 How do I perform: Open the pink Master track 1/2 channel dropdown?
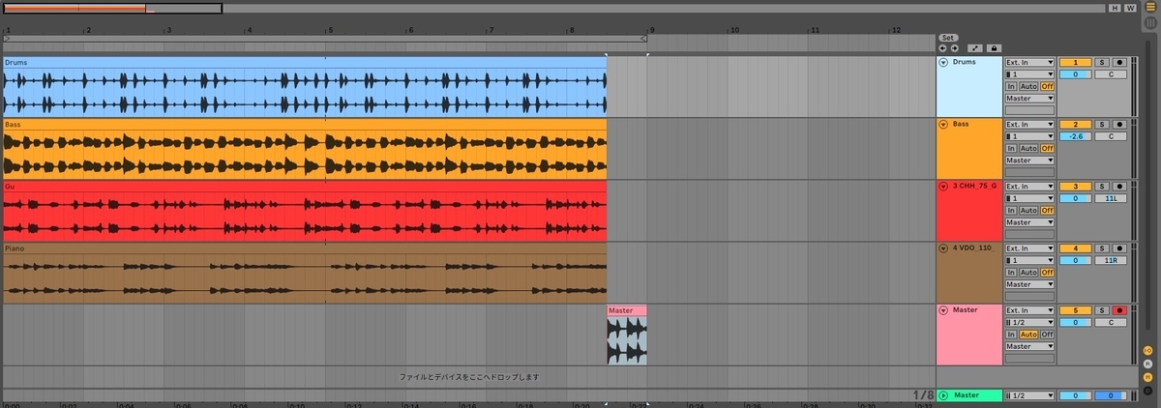[1028, 322]
